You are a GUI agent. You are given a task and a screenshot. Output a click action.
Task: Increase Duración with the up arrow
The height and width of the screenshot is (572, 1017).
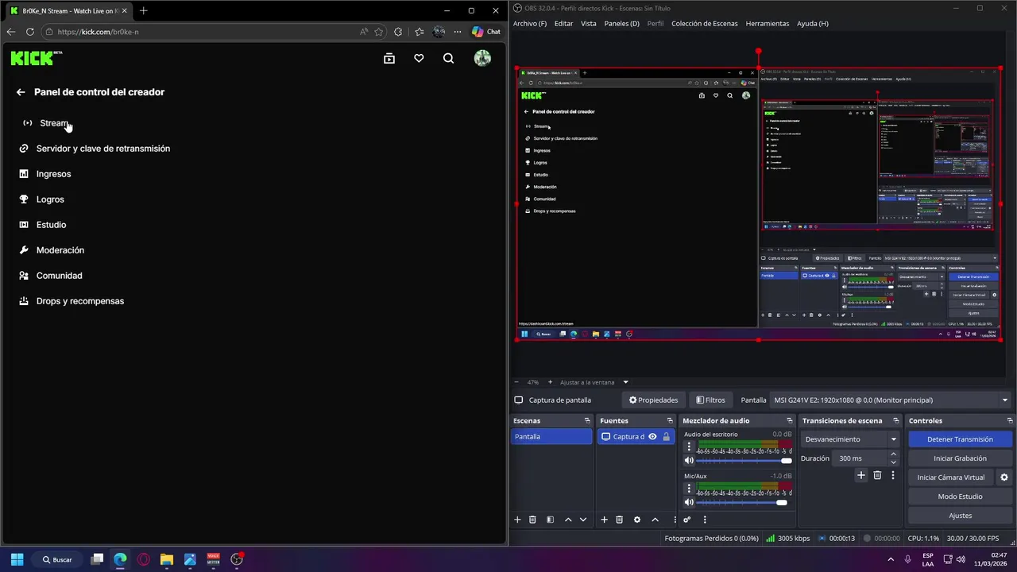pyautogui.click(x=893, y=454)
